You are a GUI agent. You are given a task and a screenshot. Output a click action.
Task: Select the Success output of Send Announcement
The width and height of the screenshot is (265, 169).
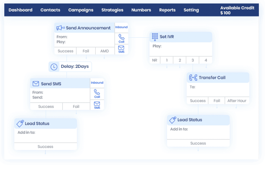[65, 51]
